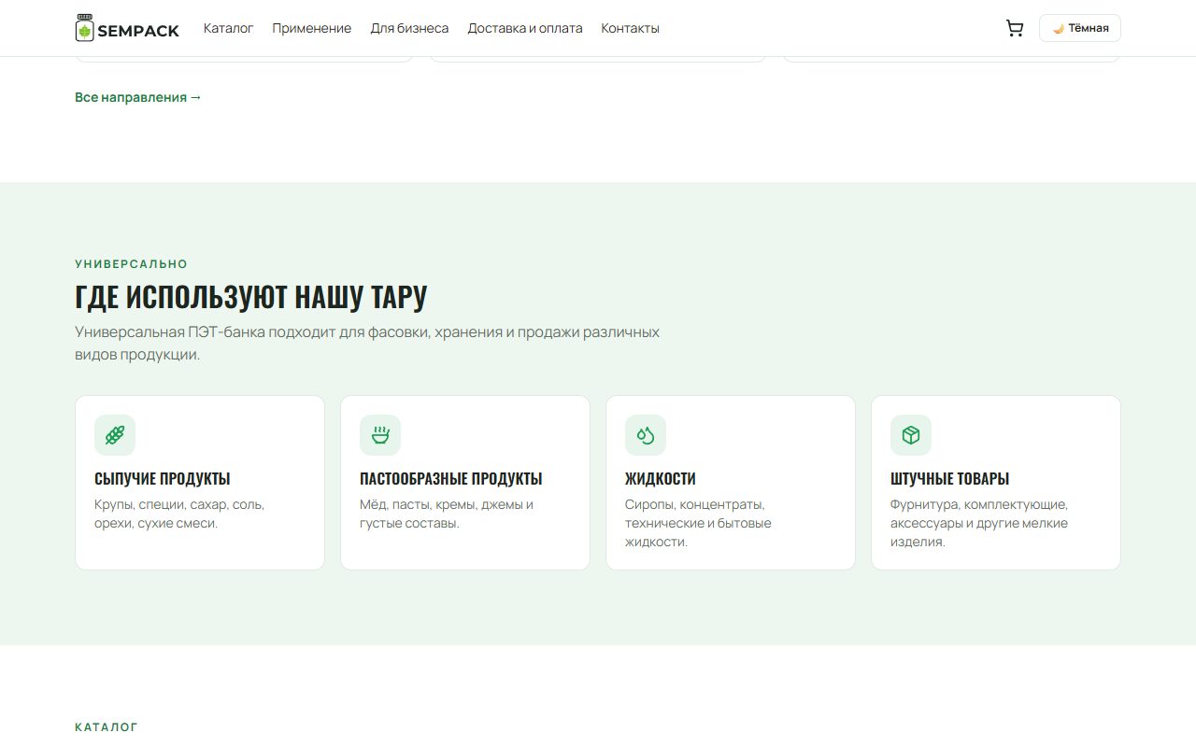Go to Для бизнеса page

click(409, 28)
